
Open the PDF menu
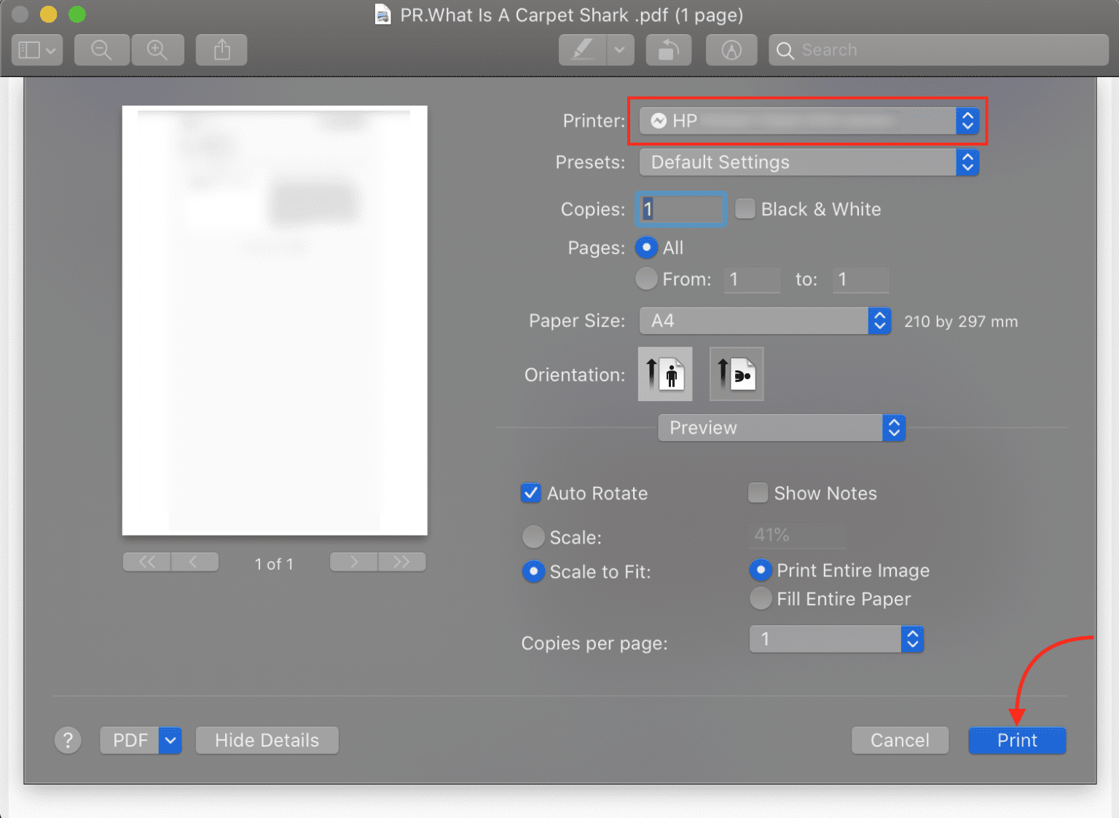pyautogui.click(x=141, y=740)
